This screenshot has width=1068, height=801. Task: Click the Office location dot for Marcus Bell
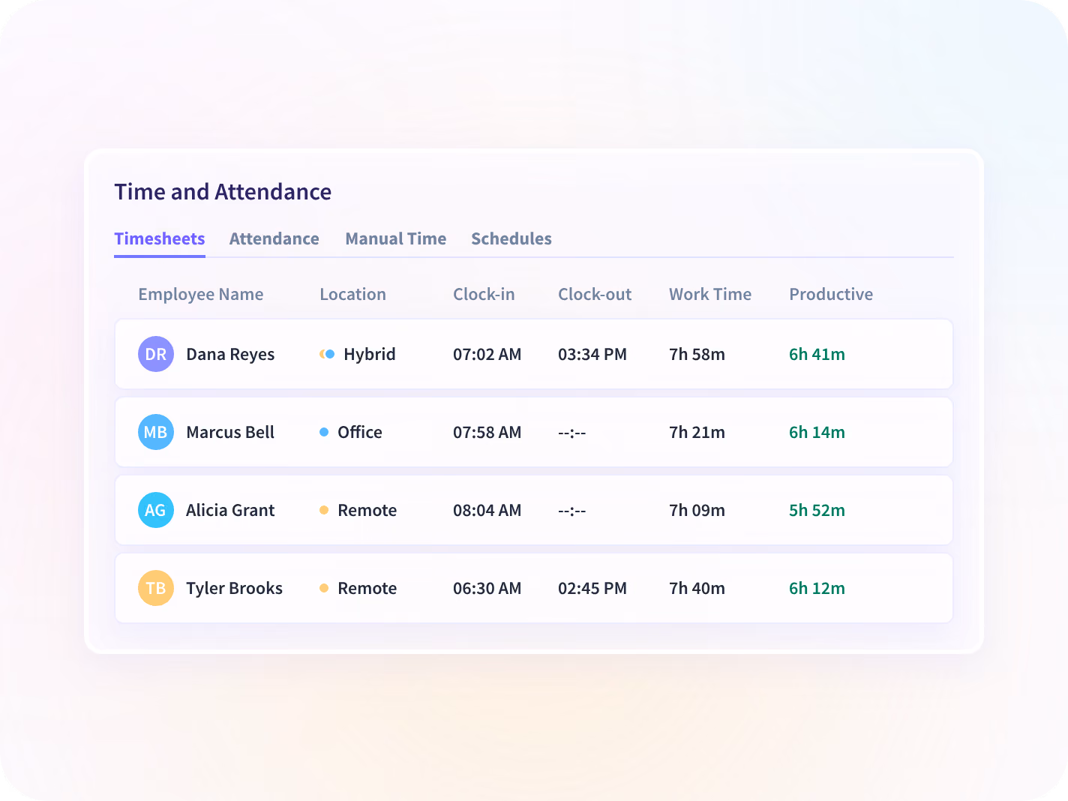(324, 432)
